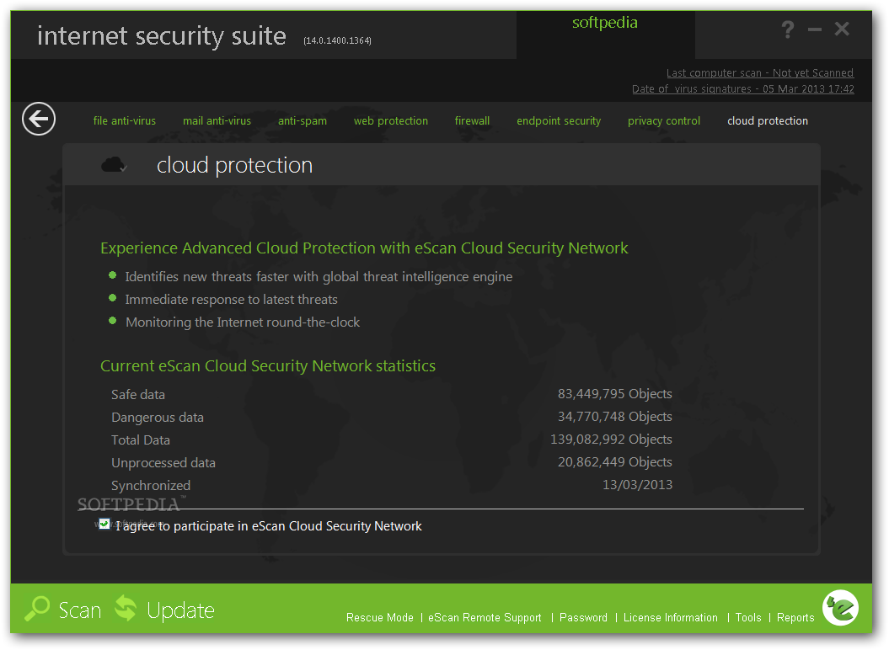889x650 pixels.
Task: Switch to privacy control tab
Action: [664, 120]
